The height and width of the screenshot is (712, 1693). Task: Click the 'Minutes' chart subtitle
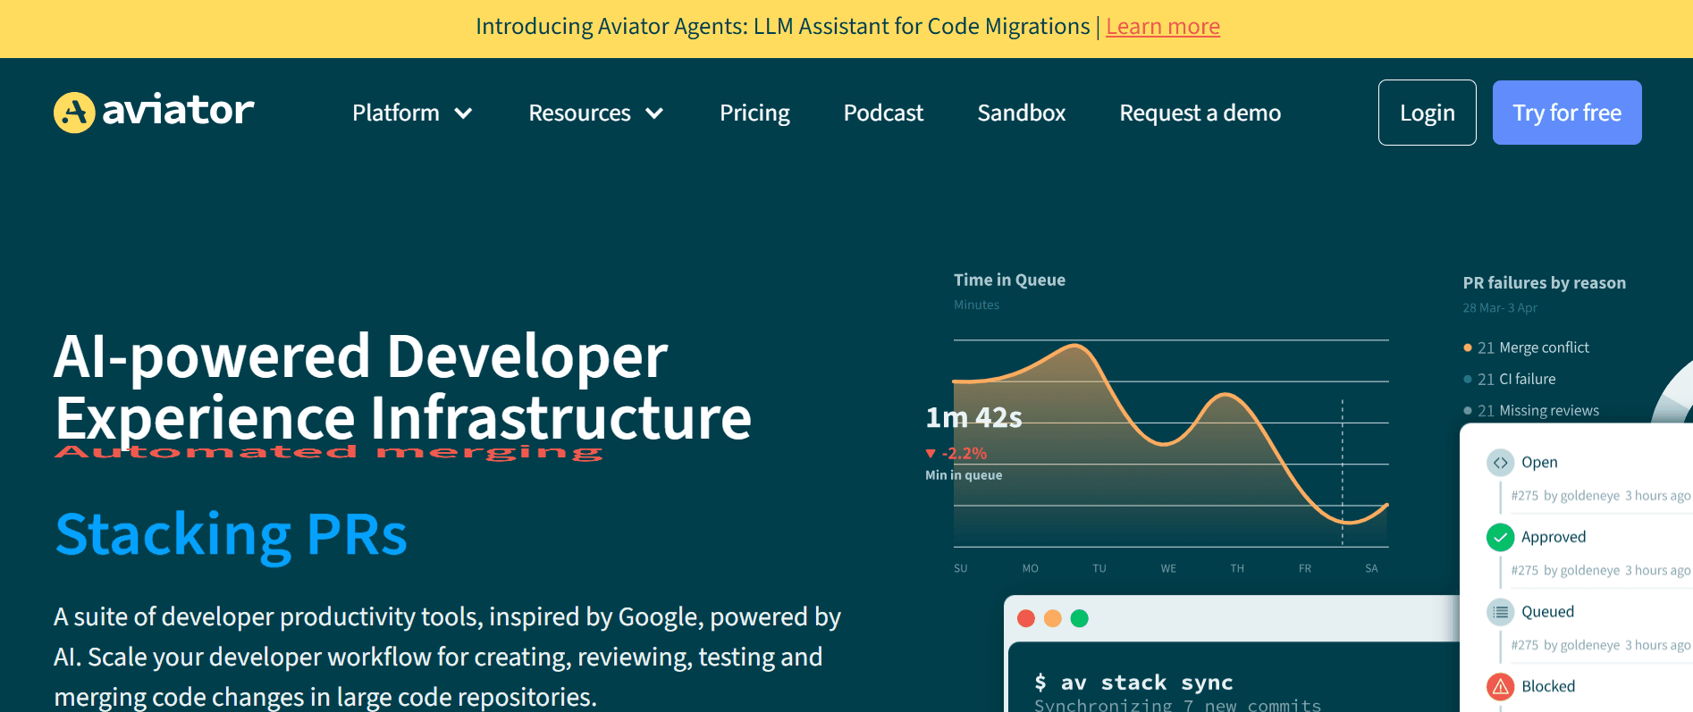click(x=976, y=306)
